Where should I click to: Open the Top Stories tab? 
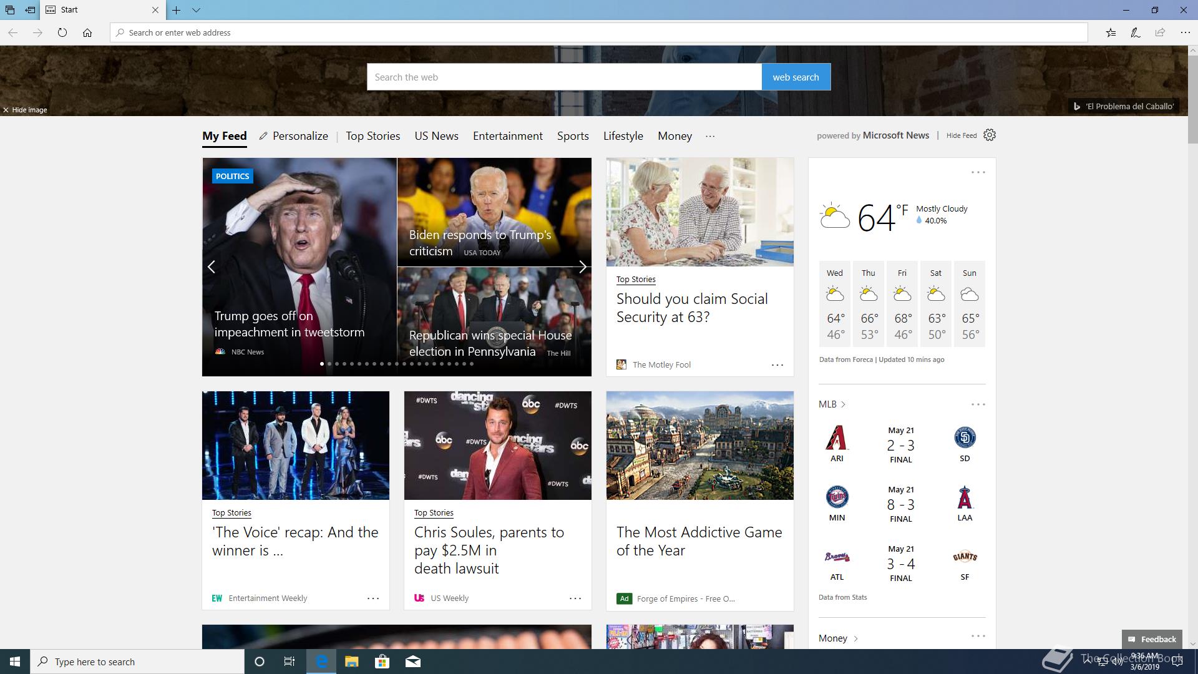(x=373, y=136)
